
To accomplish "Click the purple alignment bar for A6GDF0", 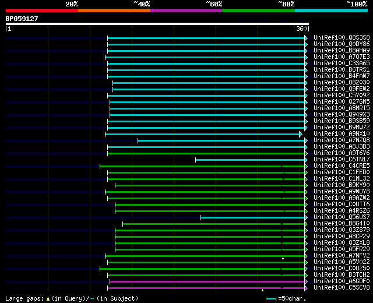I will [x=209, y=282].
